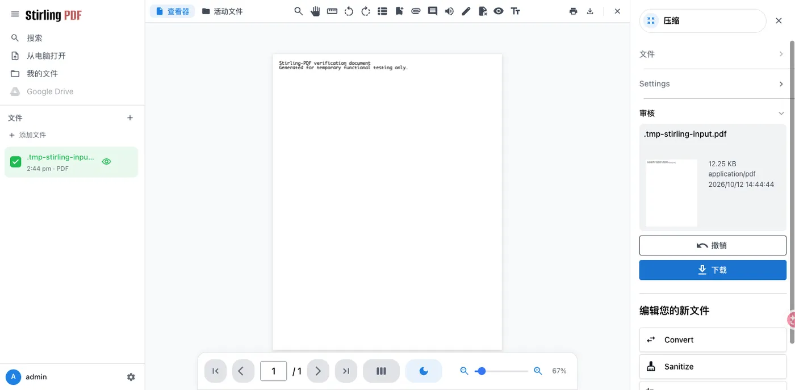Image resolution: width=795 pixels, height=390 pixels.
Task: Click the PDF thumbnail in the review panel
Action: coord(672,193)
